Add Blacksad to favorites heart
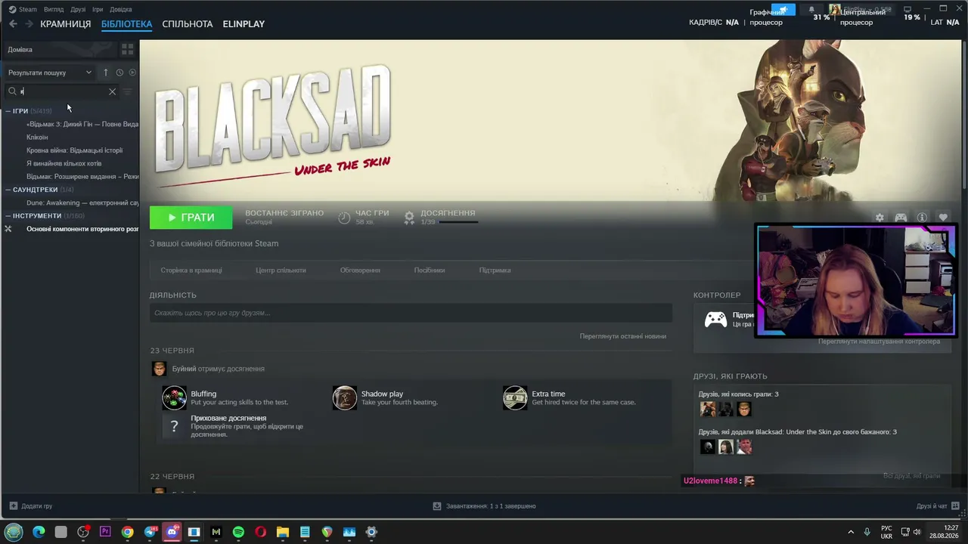The height and width of the screenshot is (544, 968). coord(943,218)
